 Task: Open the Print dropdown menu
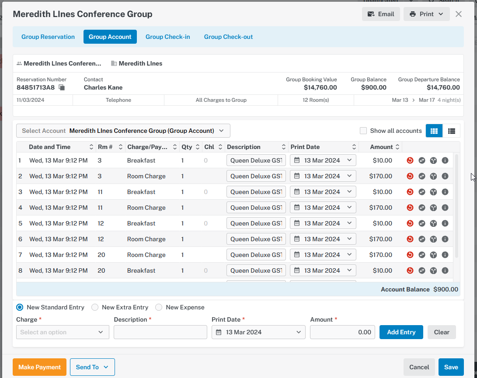point(426,14)
